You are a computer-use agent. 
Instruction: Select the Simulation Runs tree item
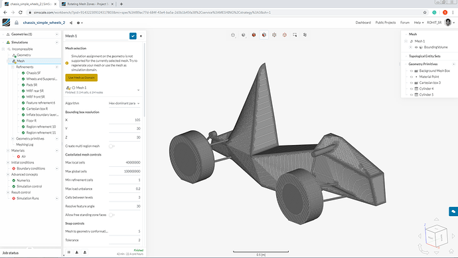pyautogui.click(x=28, y=198)
